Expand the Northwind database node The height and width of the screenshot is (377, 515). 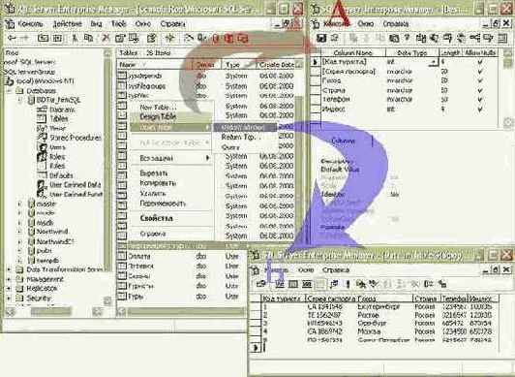pos(19,232)
